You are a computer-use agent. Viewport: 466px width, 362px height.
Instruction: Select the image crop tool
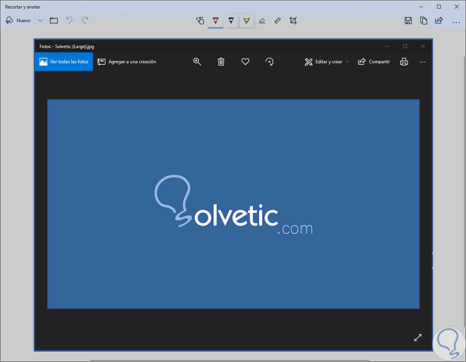[293, 20]
